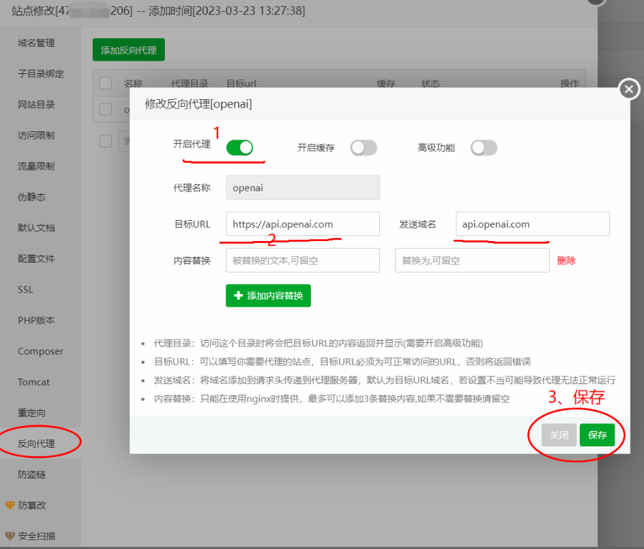Click inside the 目标URL input field

pos(302,224)
